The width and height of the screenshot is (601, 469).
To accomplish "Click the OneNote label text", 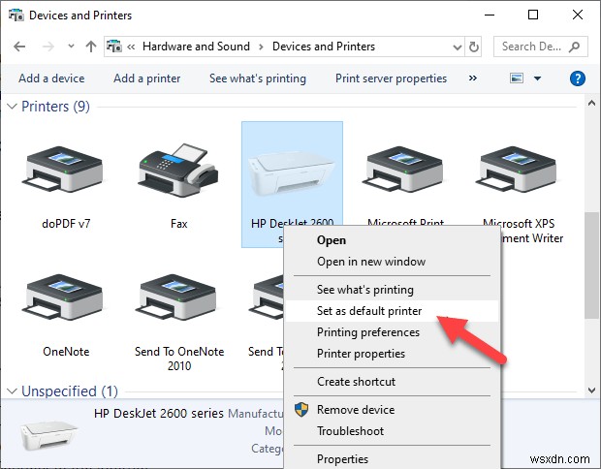I will tap(66, 352).
